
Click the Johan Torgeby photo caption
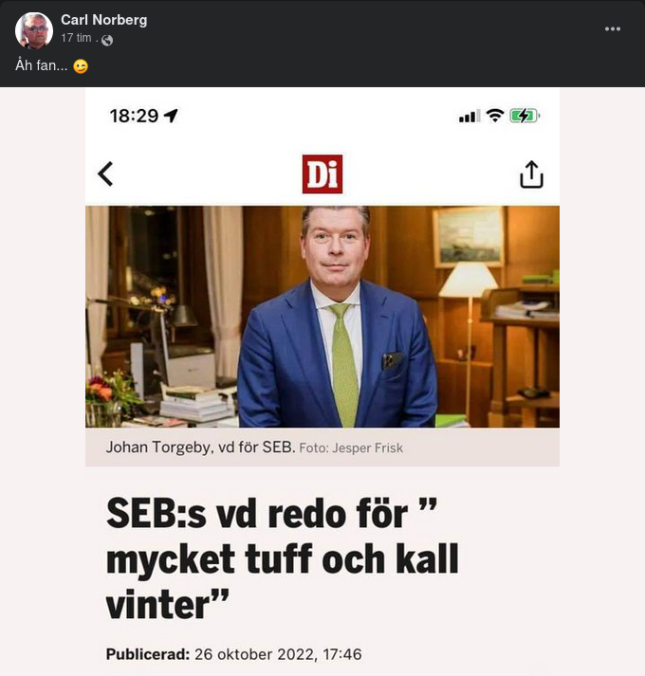[201, 448]
